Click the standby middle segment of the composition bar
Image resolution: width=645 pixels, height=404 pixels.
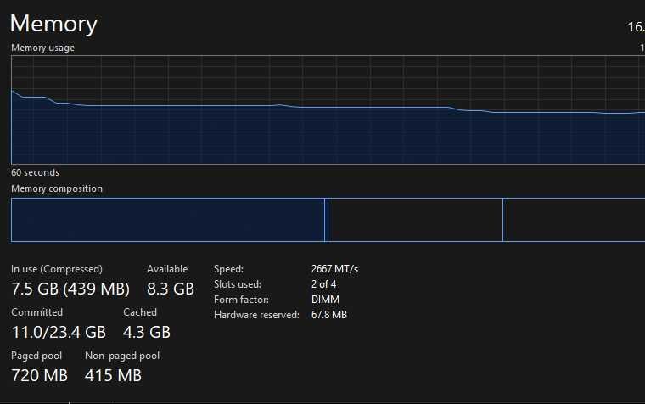[x=415, y=220]
